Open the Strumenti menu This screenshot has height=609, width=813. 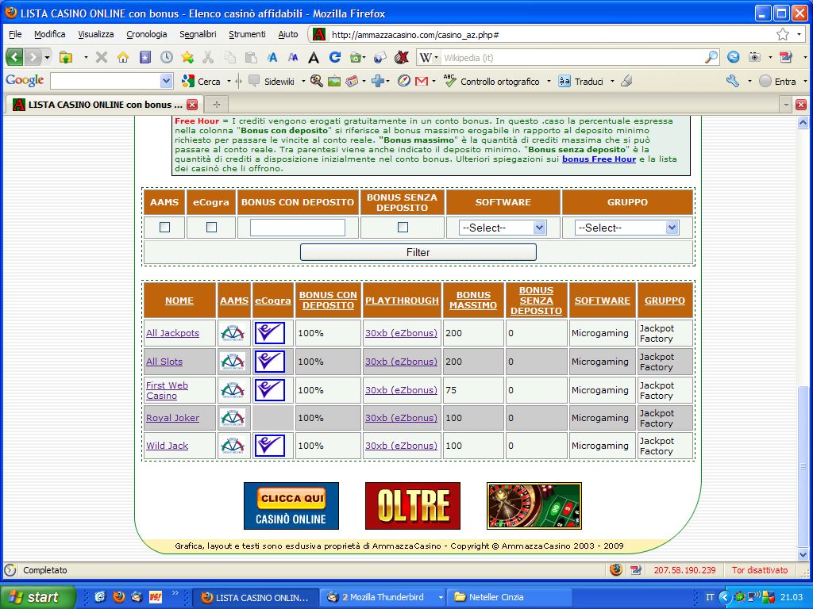point(247,34)
